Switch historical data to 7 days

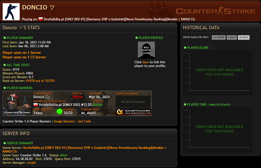[232, 37]
